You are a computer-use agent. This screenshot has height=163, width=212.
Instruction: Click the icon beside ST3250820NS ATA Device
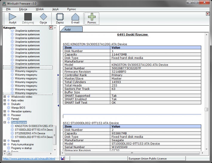[12, 133]
